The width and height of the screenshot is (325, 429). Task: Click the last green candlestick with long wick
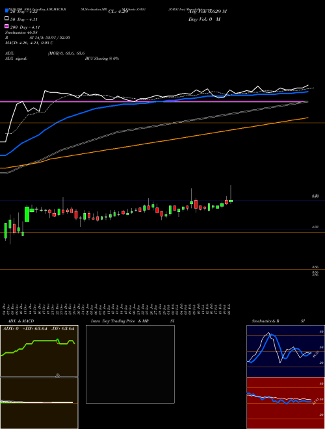tap(231, 201)
